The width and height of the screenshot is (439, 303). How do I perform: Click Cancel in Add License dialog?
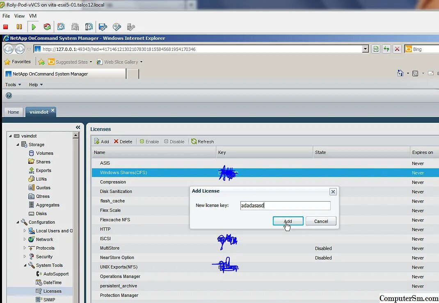(321, 221)
